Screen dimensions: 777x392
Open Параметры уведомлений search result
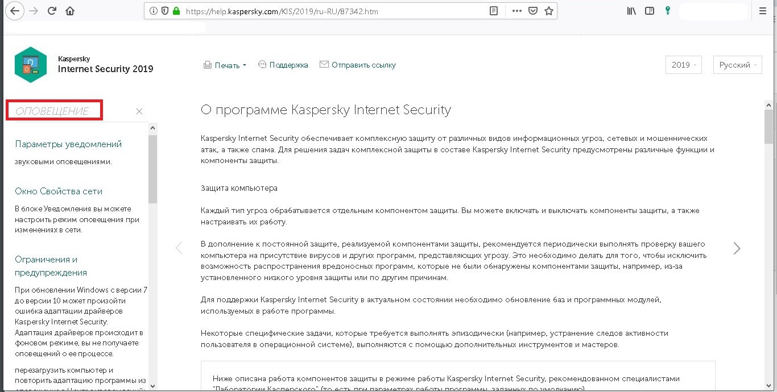tap(68, 144)
